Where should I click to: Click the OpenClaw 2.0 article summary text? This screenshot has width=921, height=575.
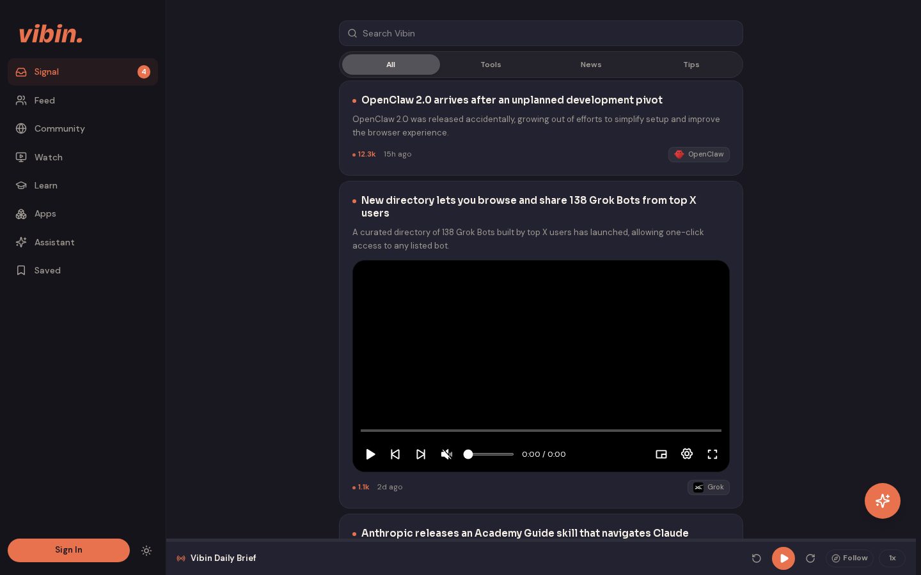coord(536,126)
